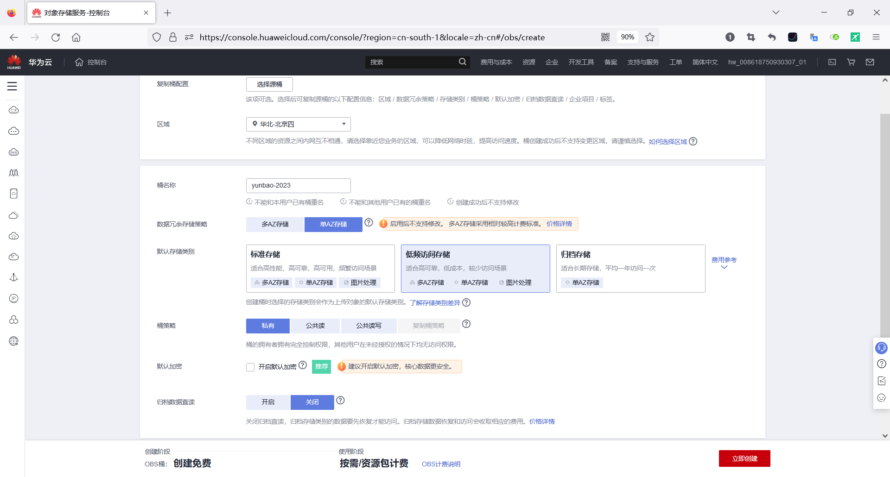
Task: Click the red 立即创建 button
Action: pyautogui.click(x=744, y=458)
